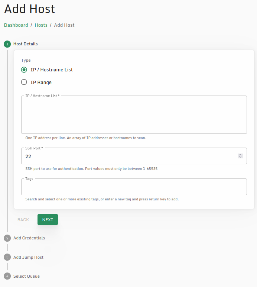Click the green NEXT button

(48, 220)
